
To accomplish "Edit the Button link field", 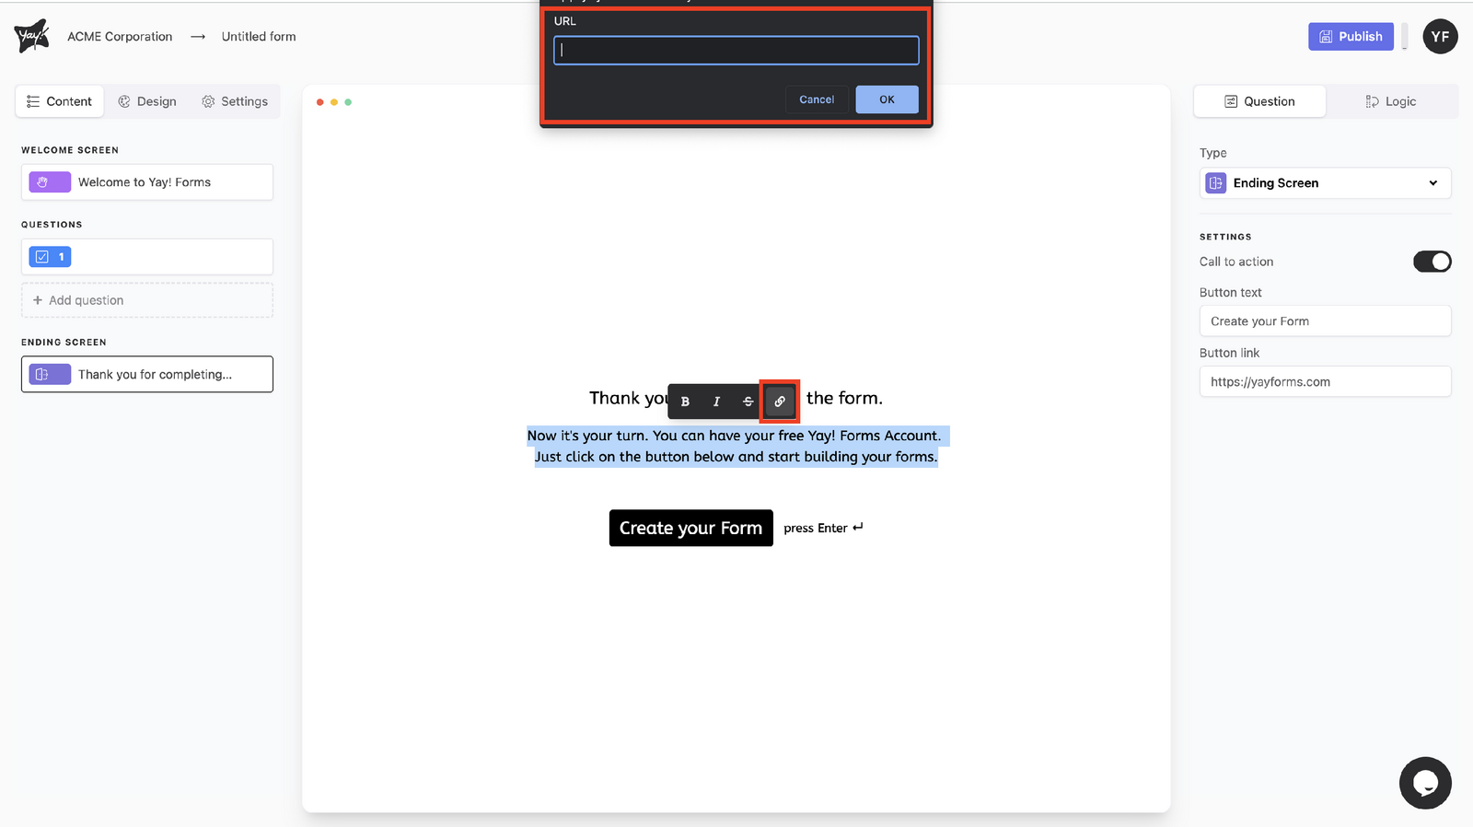I will 1325,382.
